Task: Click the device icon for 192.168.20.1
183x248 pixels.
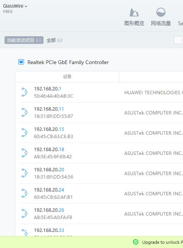Action: (24, 92)
